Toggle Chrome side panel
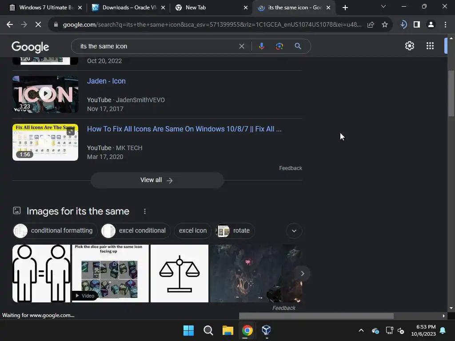 [417, 25]
